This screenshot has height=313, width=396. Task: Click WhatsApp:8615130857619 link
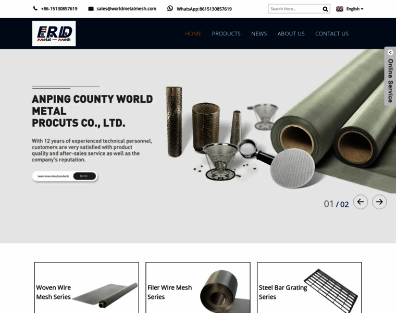(x=204, y=9)
